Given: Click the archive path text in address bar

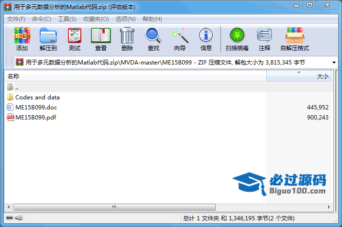Looking at the screenshot, I should coord(165,63).
